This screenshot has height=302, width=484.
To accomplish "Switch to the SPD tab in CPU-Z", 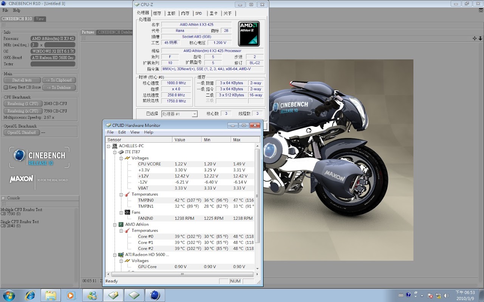I will pos(199,13).
